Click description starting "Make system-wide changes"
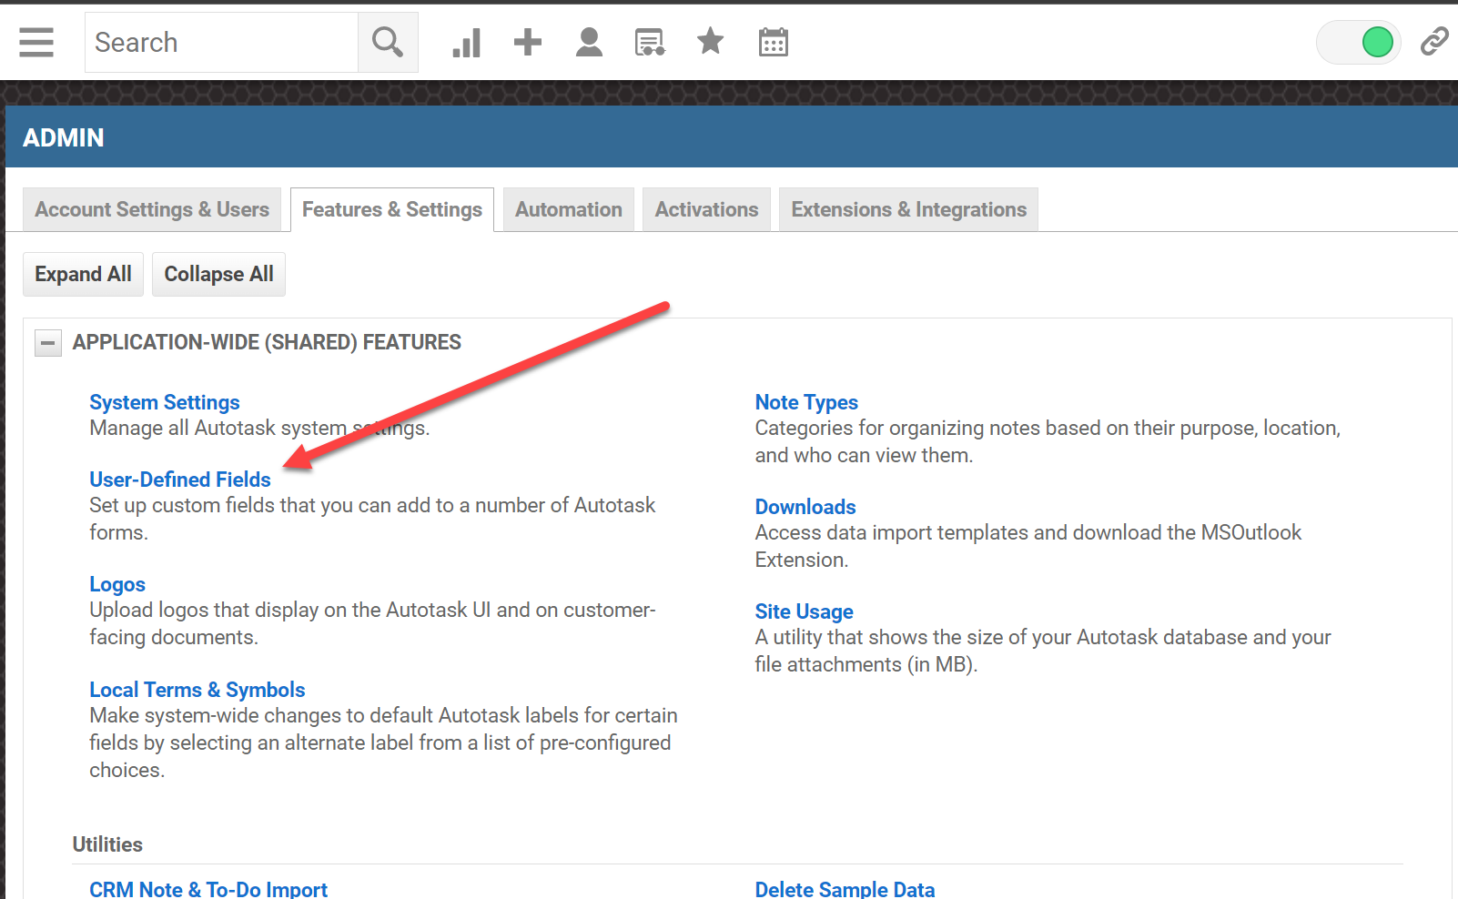 coord(383,742)
